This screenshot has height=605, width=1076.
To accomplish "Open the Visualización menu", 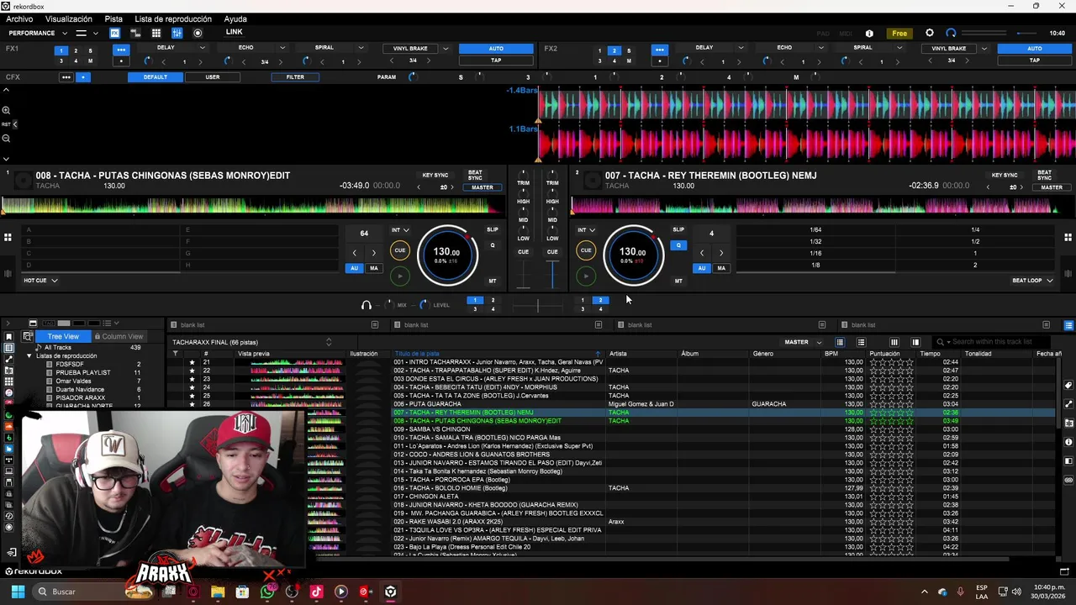I will pos(69,19).
